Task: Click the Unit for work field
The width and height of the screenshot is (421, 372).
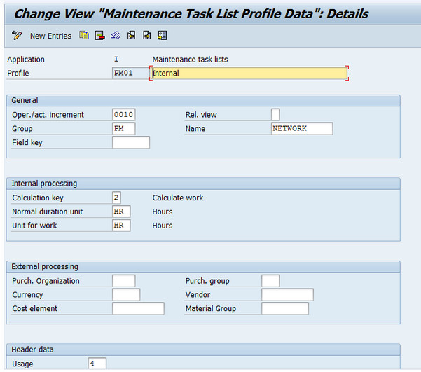Action: click(x=121, y=226)
